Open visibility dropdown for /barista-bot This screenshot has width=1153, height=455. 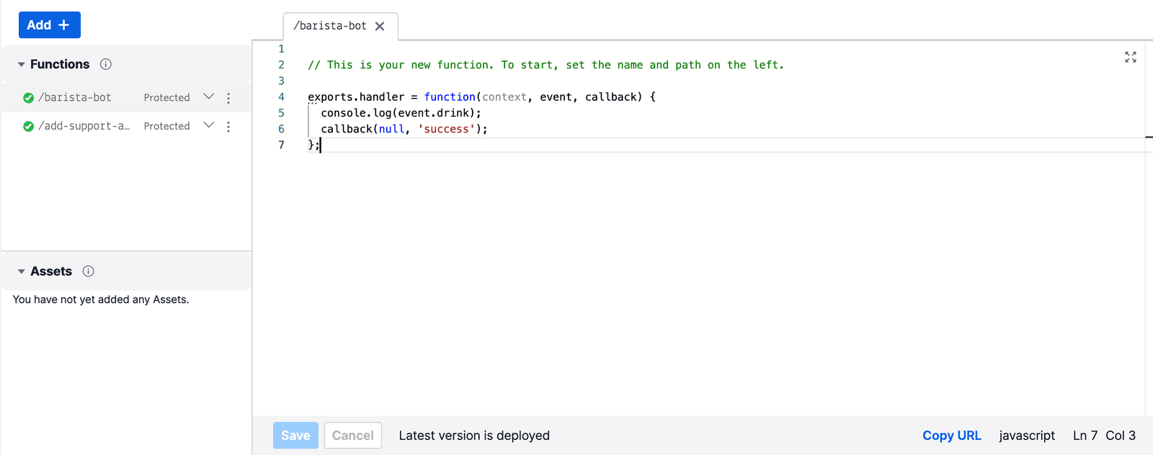(208, 97)
